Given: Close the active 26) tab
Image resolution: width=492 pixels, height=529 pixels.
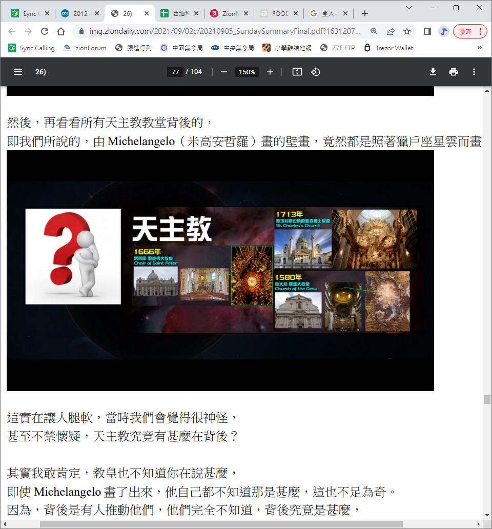Looking at the screenshot, I should (147, 13).
